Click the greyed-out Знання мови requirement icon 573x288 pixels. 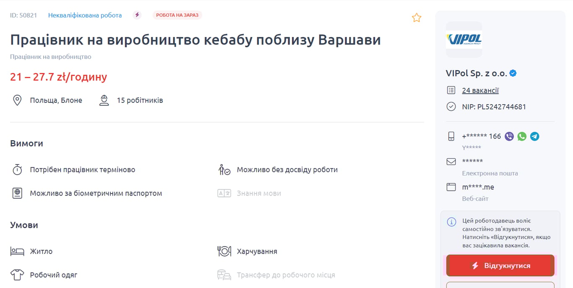pyautogui.click(x=224, y=193)
